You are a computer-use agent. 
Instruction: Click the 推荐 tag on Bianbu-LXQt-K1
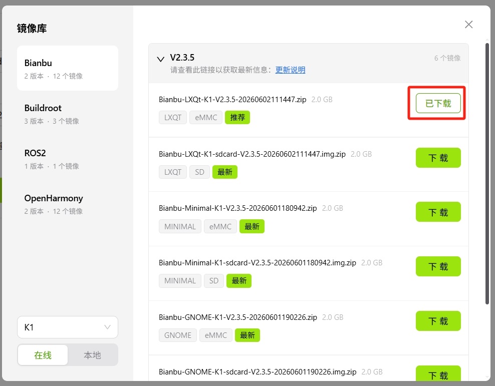click(237, 117)
